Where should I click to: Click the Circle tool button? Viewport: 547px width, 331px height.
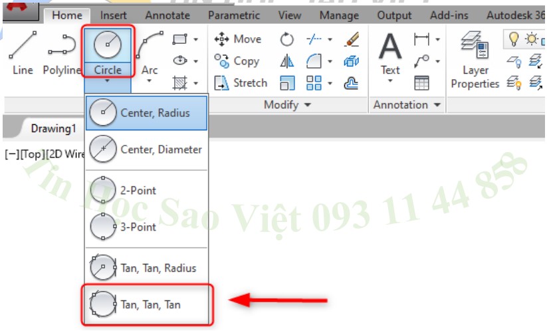(x=108, y=51)
